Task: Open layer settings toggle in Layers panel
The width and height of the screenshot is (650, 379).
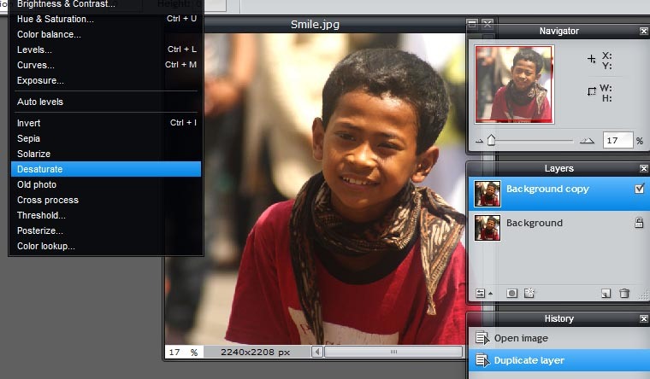Action: click(480, 294)
